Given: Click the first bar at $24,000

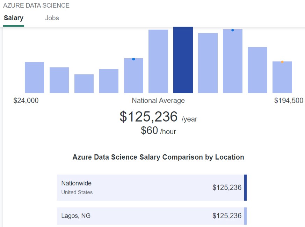Looking at the screenshot, I should click(35, 78).
